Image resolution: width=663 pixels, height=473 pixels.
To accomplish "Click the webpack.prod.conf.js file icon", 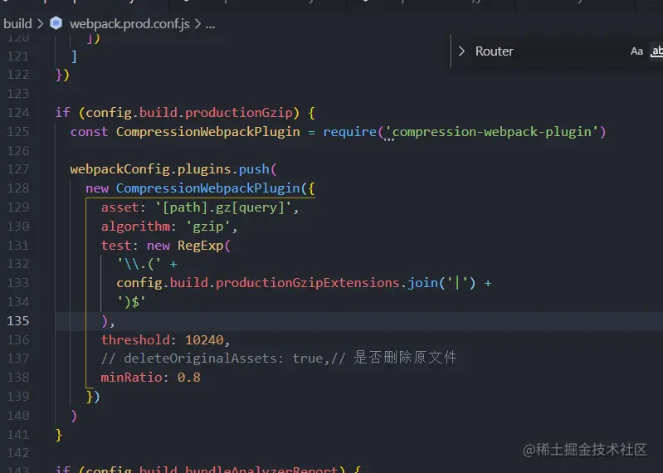I will click(56, 23).
